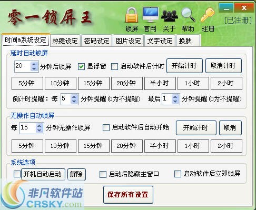Select the 换肤 tab
The image size is (256, 210).
[x=188, y=41]
